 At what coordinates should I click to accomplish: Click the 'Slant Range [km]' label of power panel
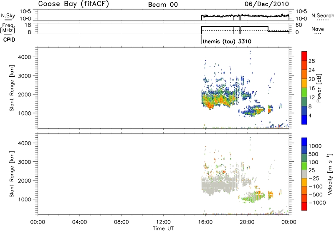(x=12, y=88)
